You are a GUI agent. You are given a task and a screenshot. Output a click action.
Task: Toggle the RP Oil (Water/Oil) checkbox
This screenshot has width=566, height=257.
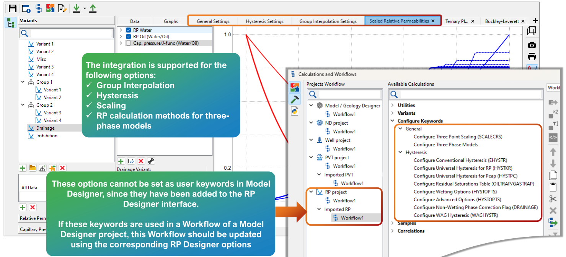pos(129,37)
